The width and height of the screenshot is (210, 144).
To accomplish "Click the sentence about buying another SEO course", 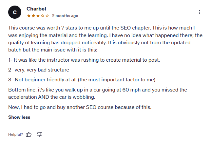I will (x=80, y=107).
